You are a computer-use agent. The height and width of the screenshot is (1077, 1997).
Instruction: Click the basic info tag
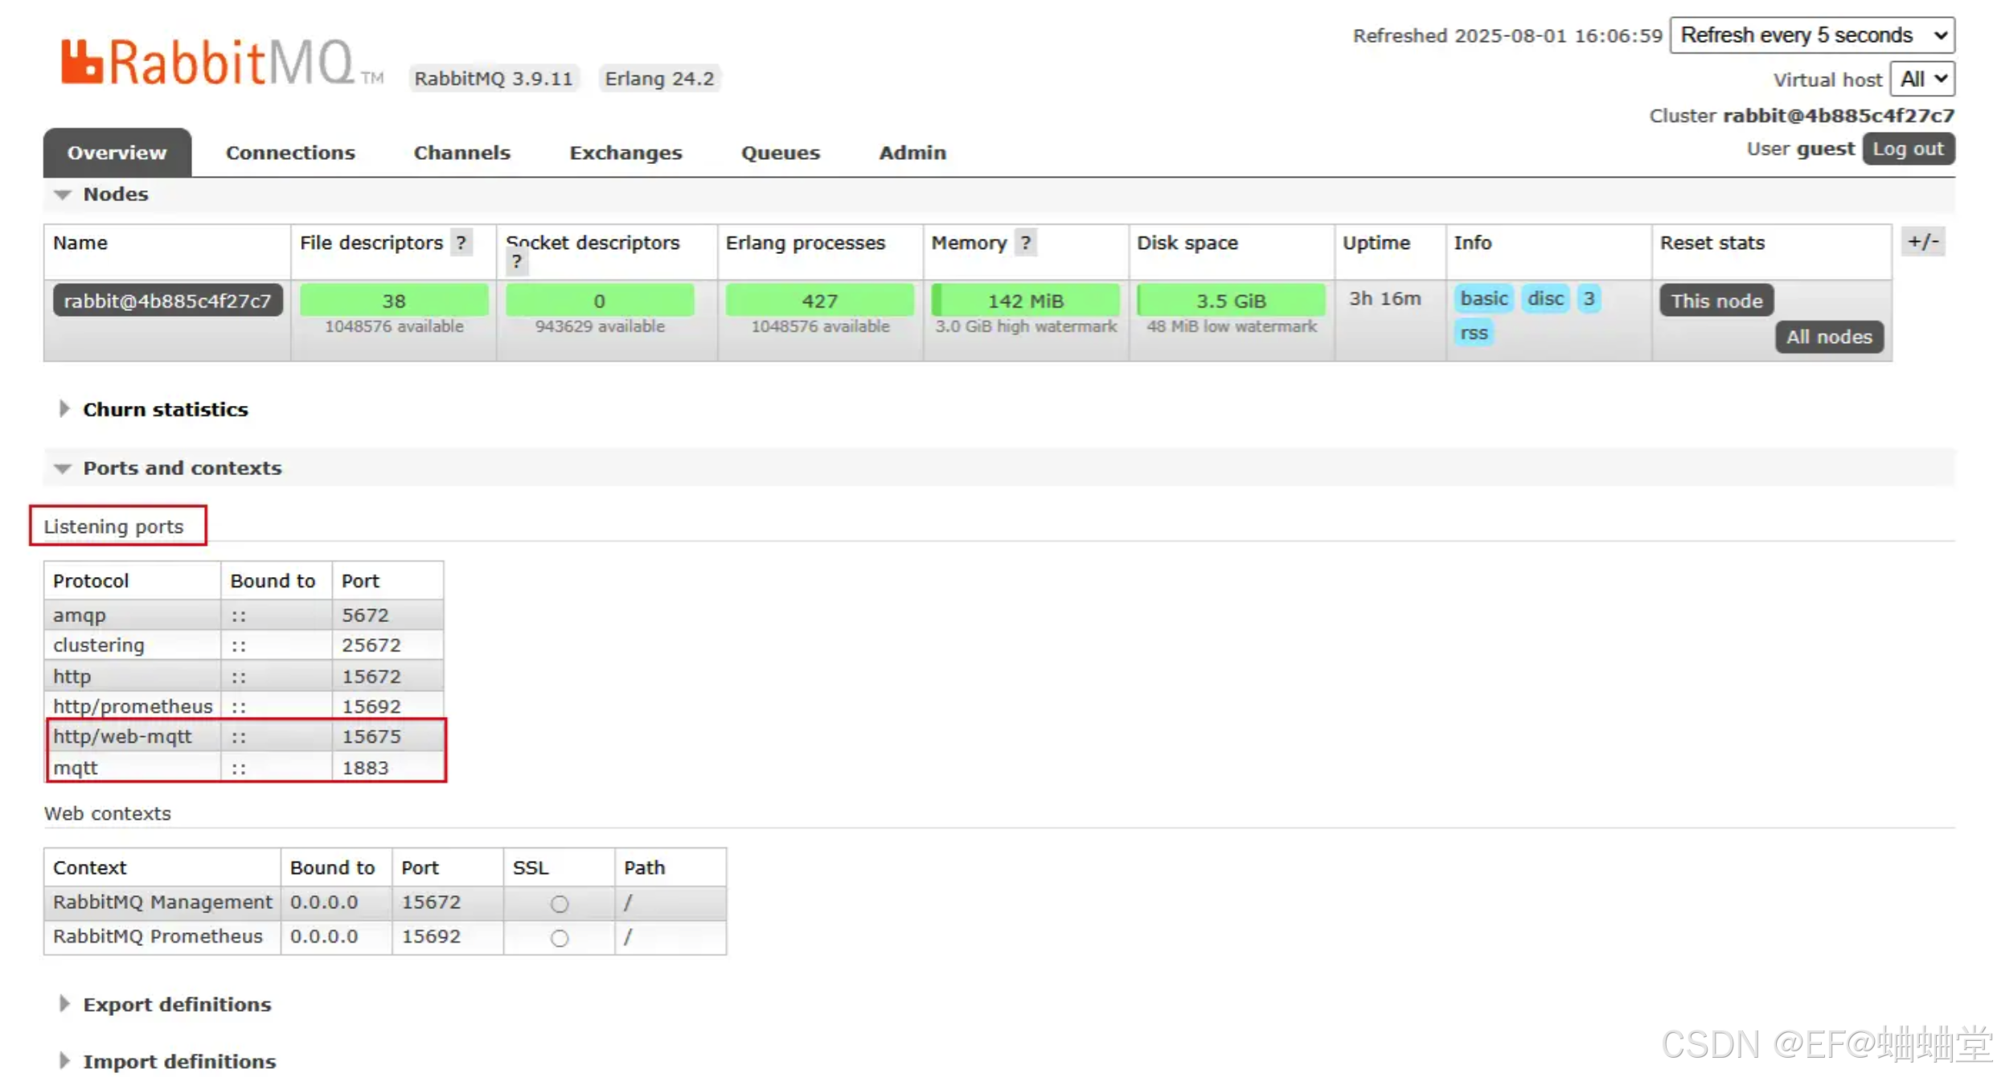pyautogui.click(x=1484, y=299)
